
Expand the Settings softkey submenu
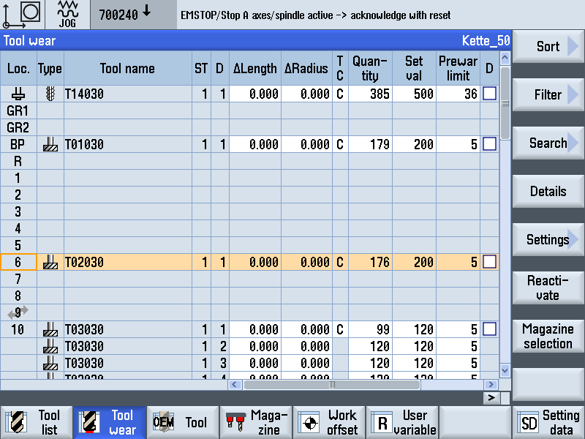tap(548, 240)
